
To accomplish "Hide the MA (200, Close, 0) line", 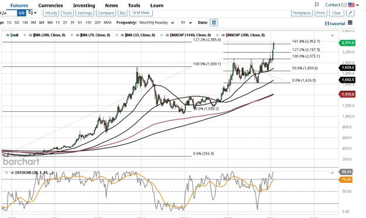I will tap(30, 35).
